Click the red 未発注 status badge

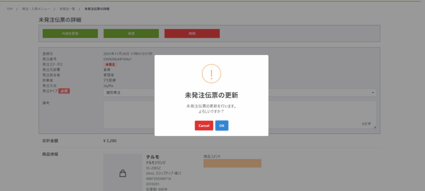pyautogui.click(x=110, y=65)
